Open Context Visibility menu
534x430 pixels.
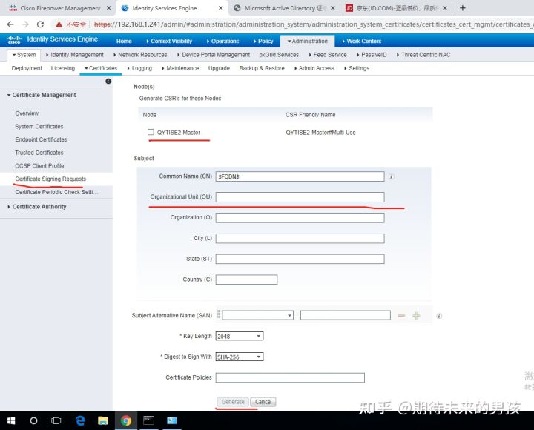click(x=169, y=41)
